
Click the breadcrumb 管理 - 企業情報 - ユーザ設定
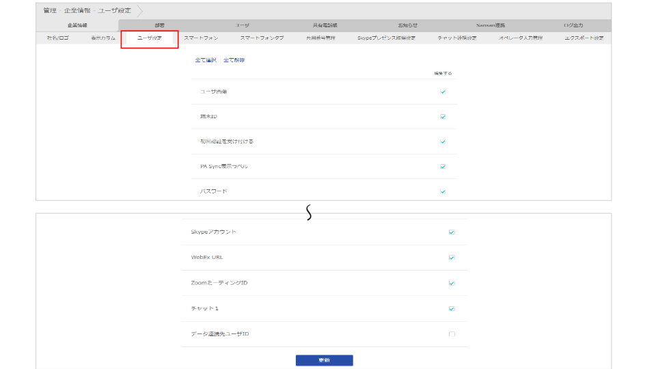coord(87,10)
